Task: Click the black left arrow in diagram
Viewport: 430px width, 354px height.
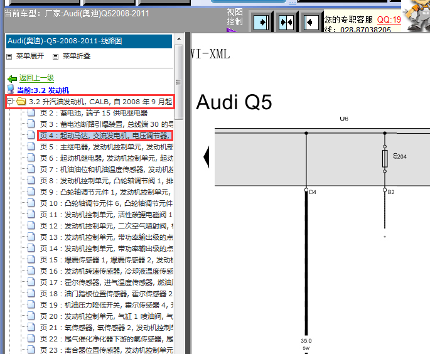Action: click(x=207, y=157)
